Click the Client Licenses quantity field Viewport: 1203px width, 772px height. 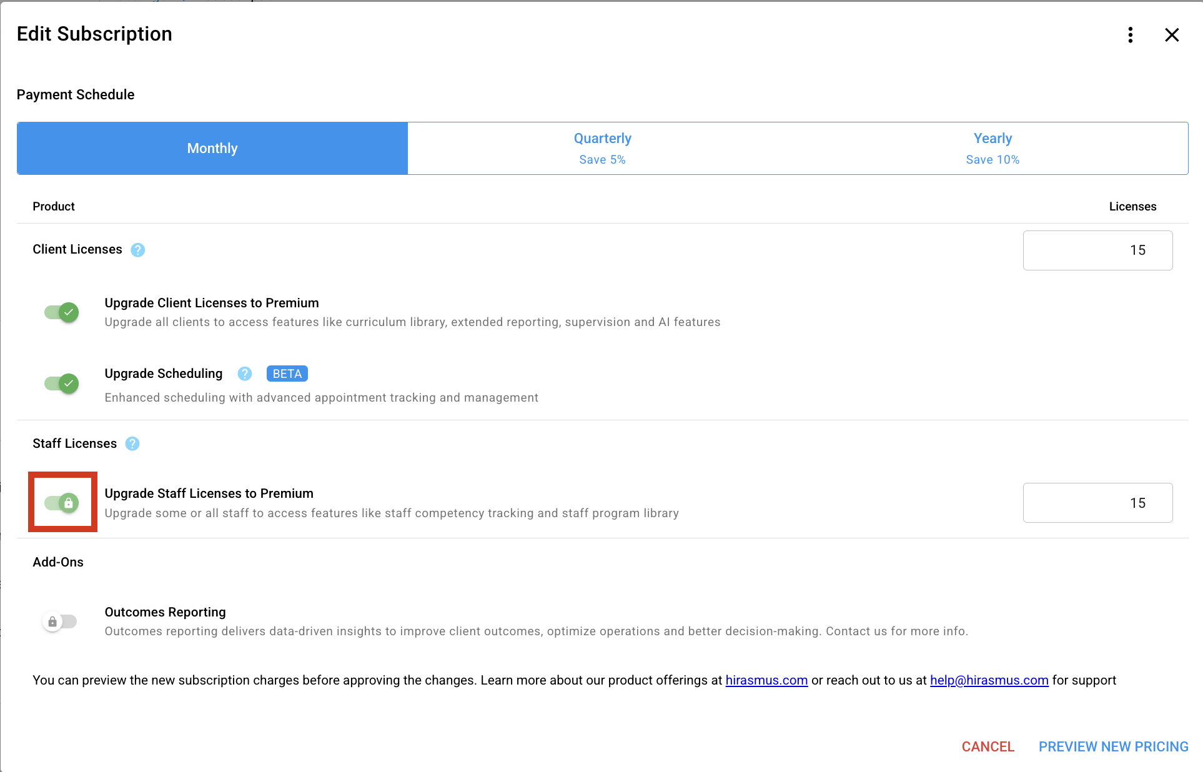1097,250
